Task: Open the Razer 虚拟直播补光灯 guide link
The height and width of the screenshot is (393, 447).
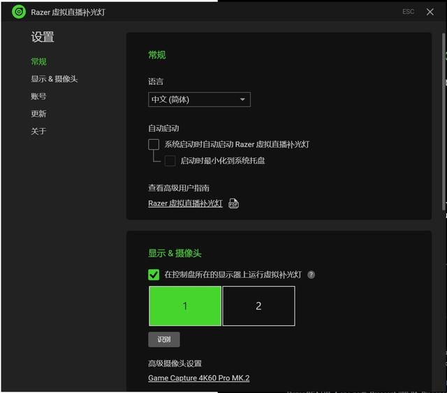Action: [x=185, y=203]
